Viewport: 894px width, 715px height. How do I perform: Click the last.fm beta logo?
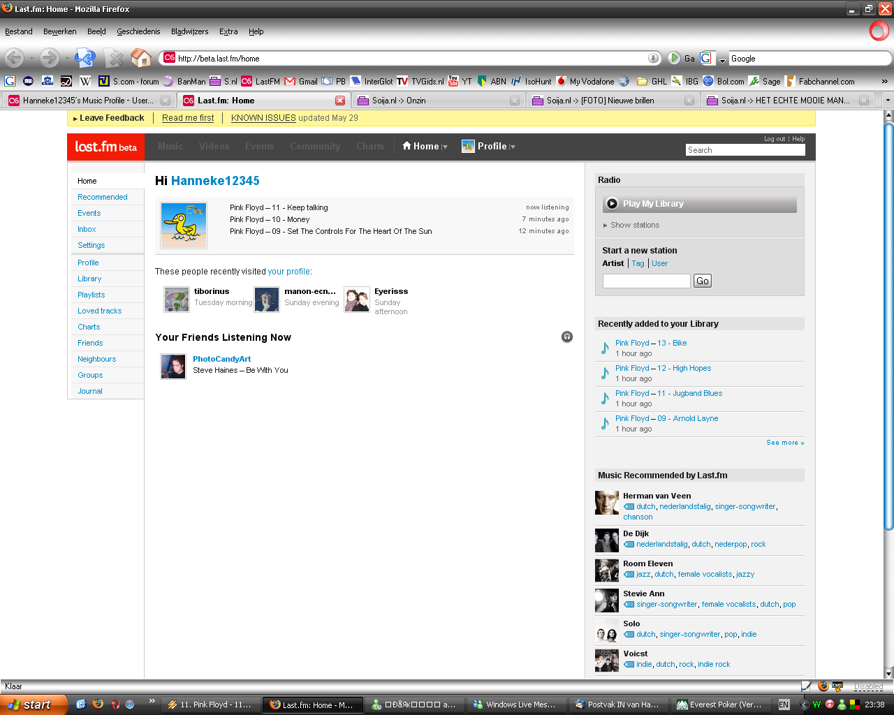105,147
